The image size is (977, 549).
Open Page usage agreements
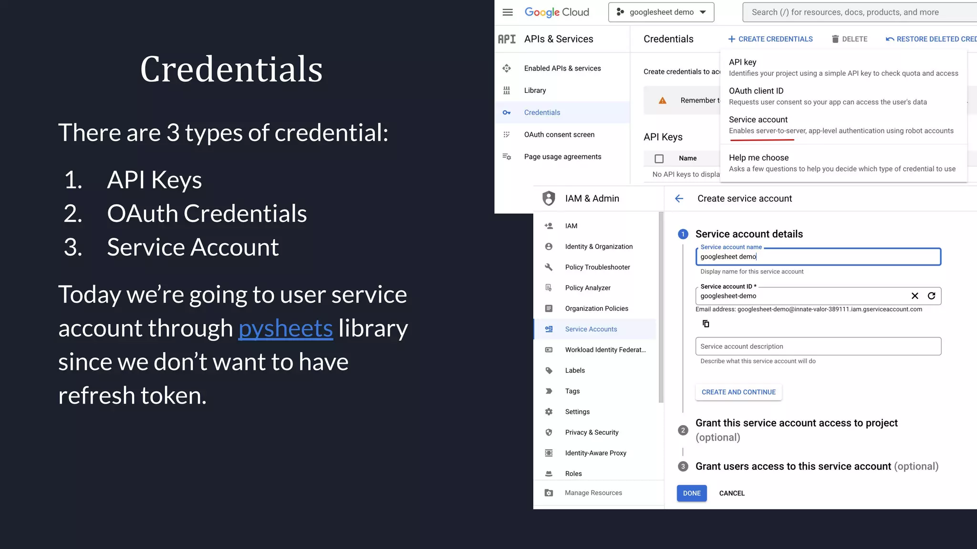[562, 157]
